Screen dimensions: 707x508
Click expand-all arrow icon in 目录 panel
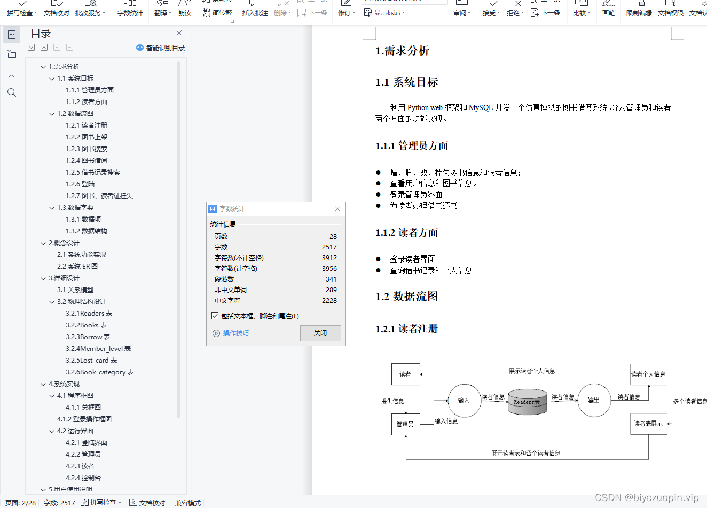32,48
